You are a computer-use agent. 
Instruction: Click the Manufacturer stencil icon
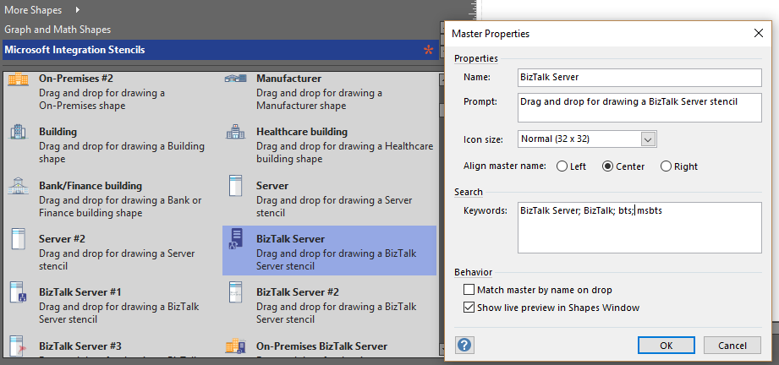click(x=234, y=79)
